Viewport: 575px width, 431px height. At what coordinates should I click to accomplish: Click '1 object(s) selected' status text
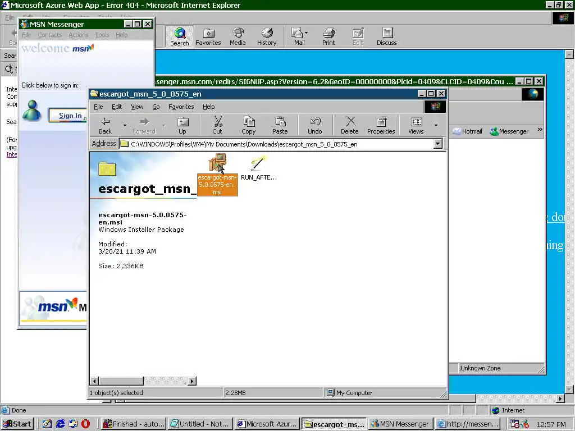(x=116, y=392)
